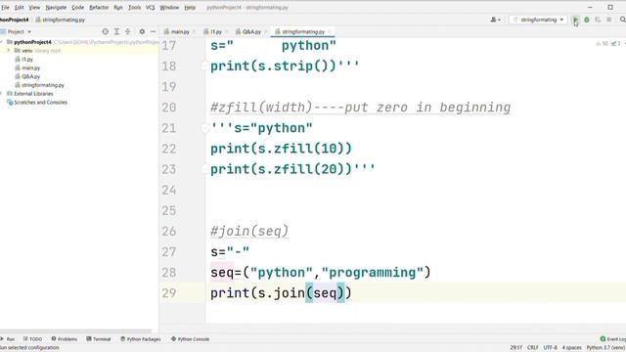
Task: Open the Run tool window button
Action: point(8,339)
